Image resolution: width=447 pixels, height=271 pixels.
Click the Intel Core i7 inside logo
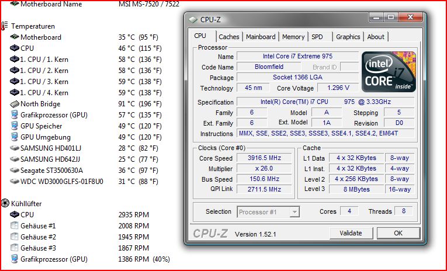[389, 72]
